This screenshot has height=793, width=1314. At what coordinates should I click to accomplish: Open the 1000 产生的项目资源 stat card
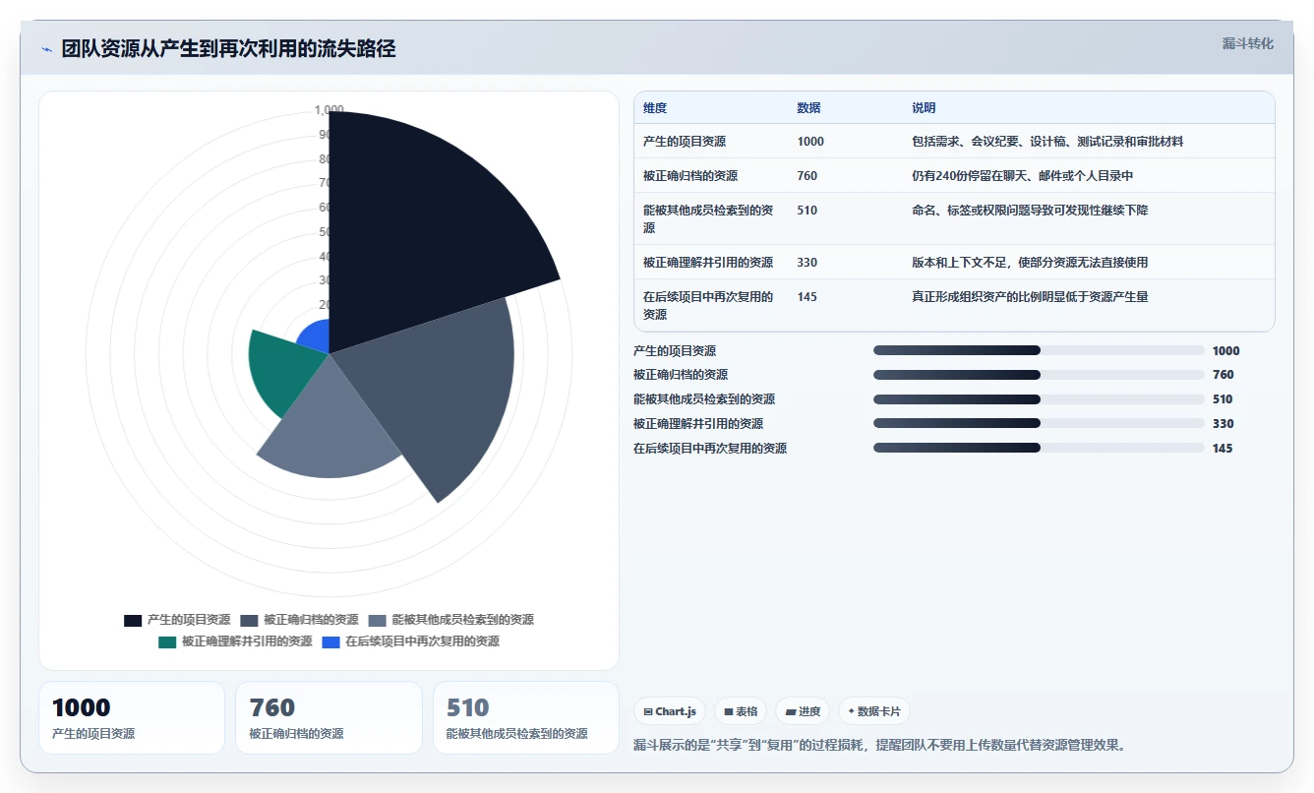coord(132,717)
